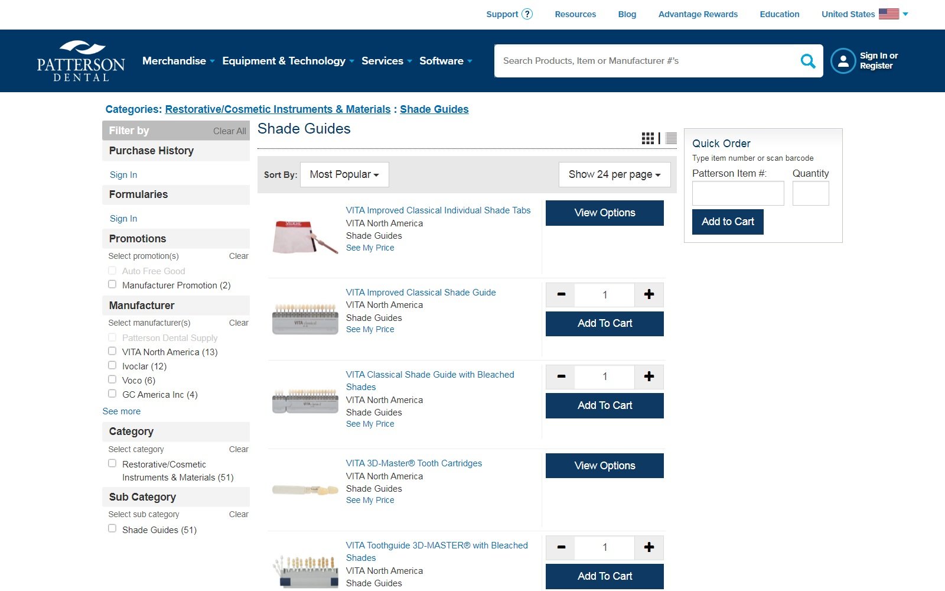Open the Blog link
The width and height of the screenshot is (945, 591).
627,14
